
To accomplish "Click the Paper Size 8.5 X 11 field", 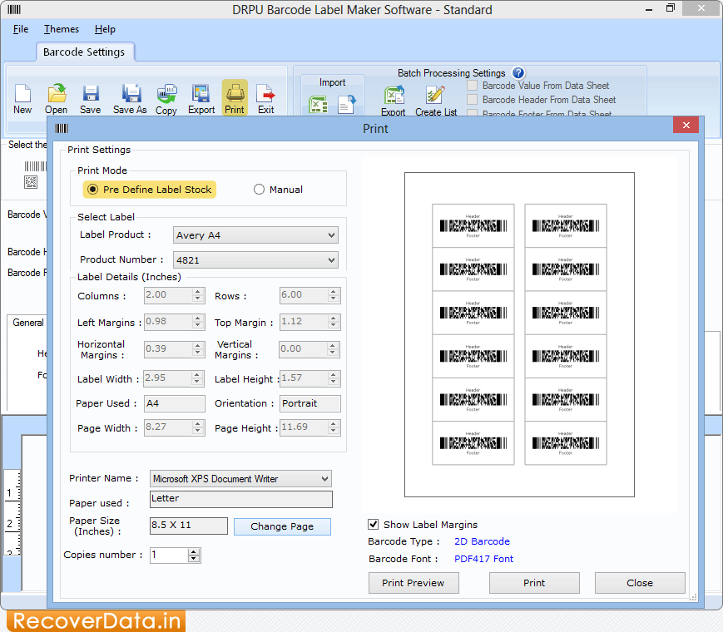I will (x=189, y=526).
